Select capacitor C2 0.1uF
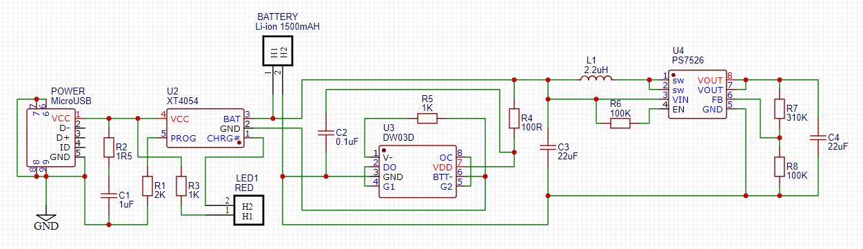Viewport: 863px width, 249px height. click(325, 132)
